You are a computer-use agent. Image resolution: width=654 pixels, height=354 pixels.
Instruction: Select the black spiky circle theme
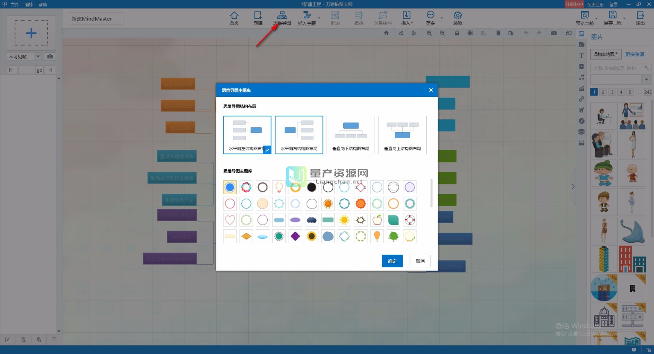pos(311,187)
